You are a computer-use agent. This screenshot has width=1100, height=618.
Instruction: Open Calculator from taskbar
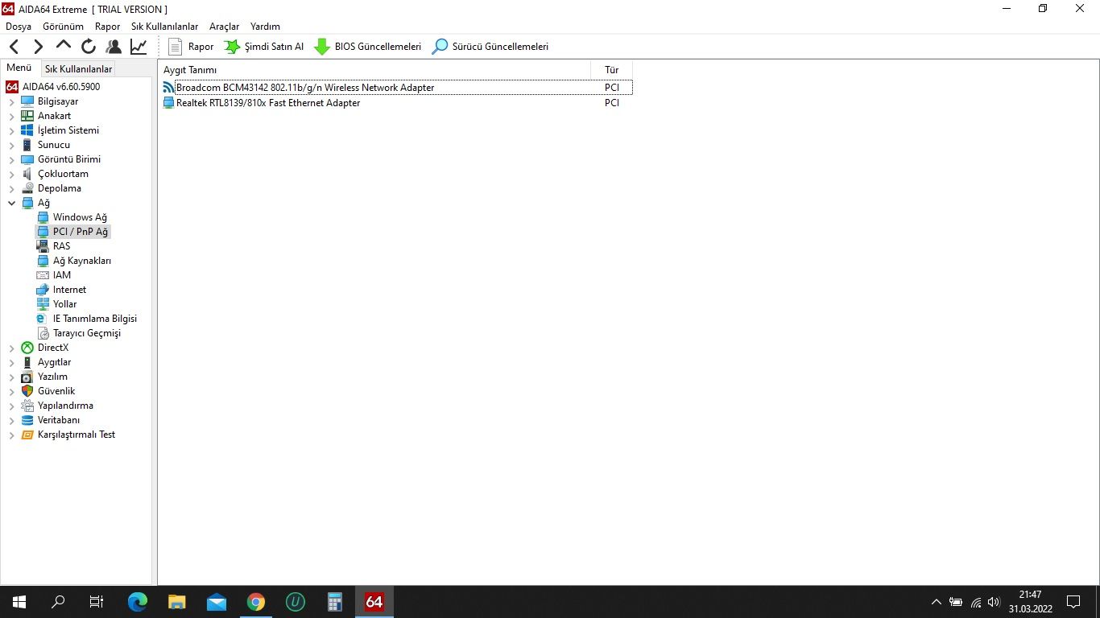click(x=335, y=602)
